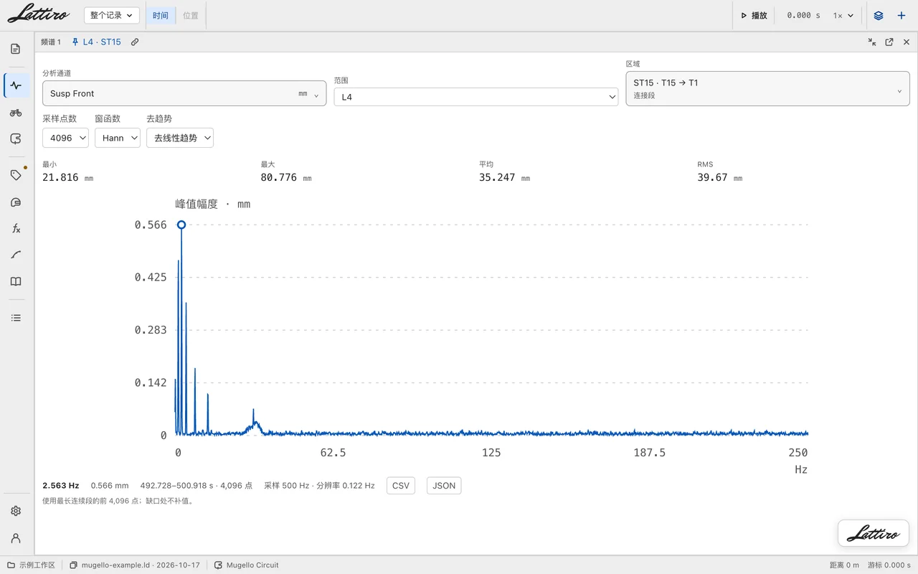Click the Lattiro badge at bottom right
Image resolution: width=918 pixels, height=574 pixels.
tap(874, 534)
